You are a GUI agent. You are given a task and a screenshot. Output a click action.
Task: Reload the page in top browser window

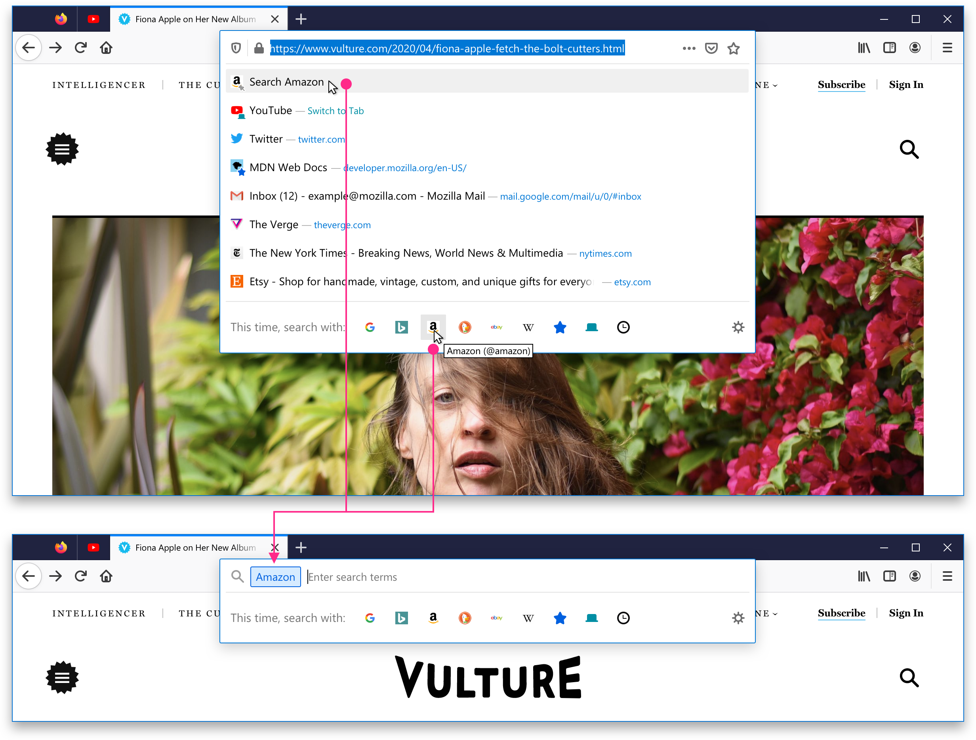pyautogui.click(x=81, y=48)
